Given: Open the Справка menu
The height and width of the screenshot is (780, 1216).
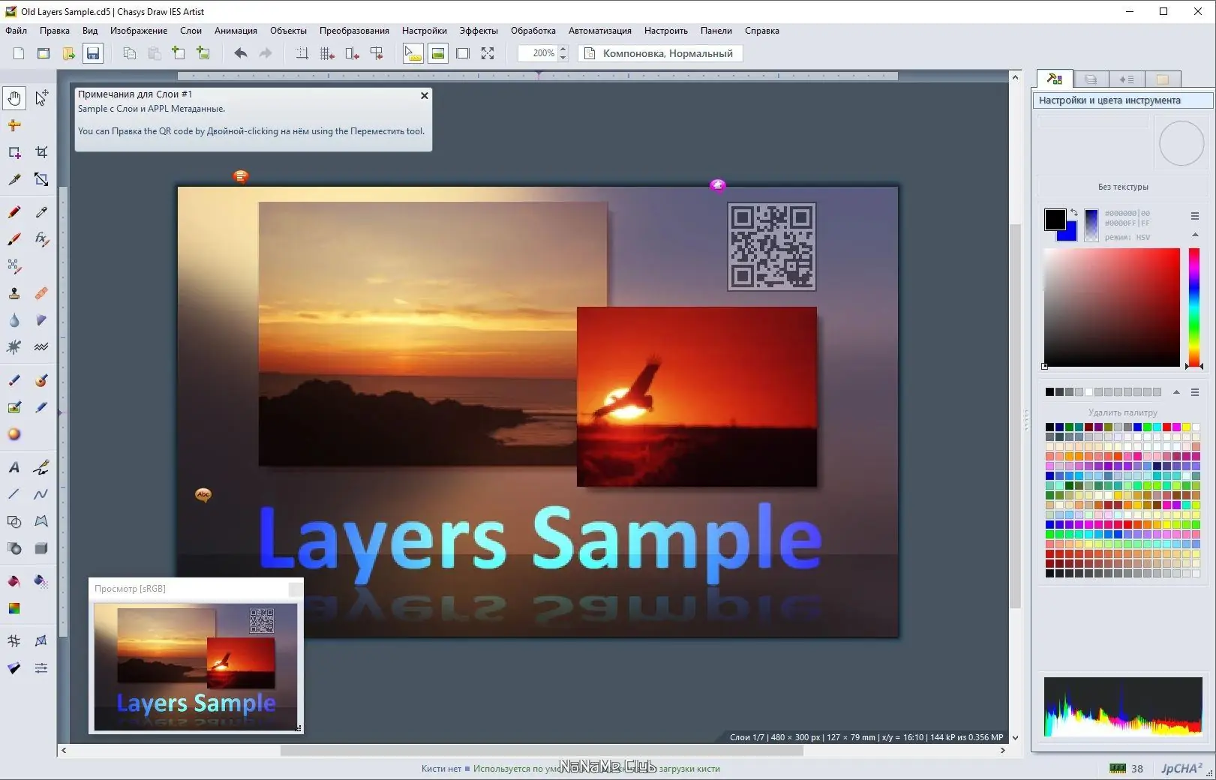Looking at the screenshot, I should click(x=762, y=31).
